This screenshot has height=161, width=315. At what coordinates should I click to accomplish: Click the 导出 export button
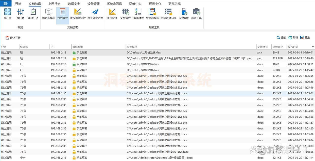tap(305, 38)
